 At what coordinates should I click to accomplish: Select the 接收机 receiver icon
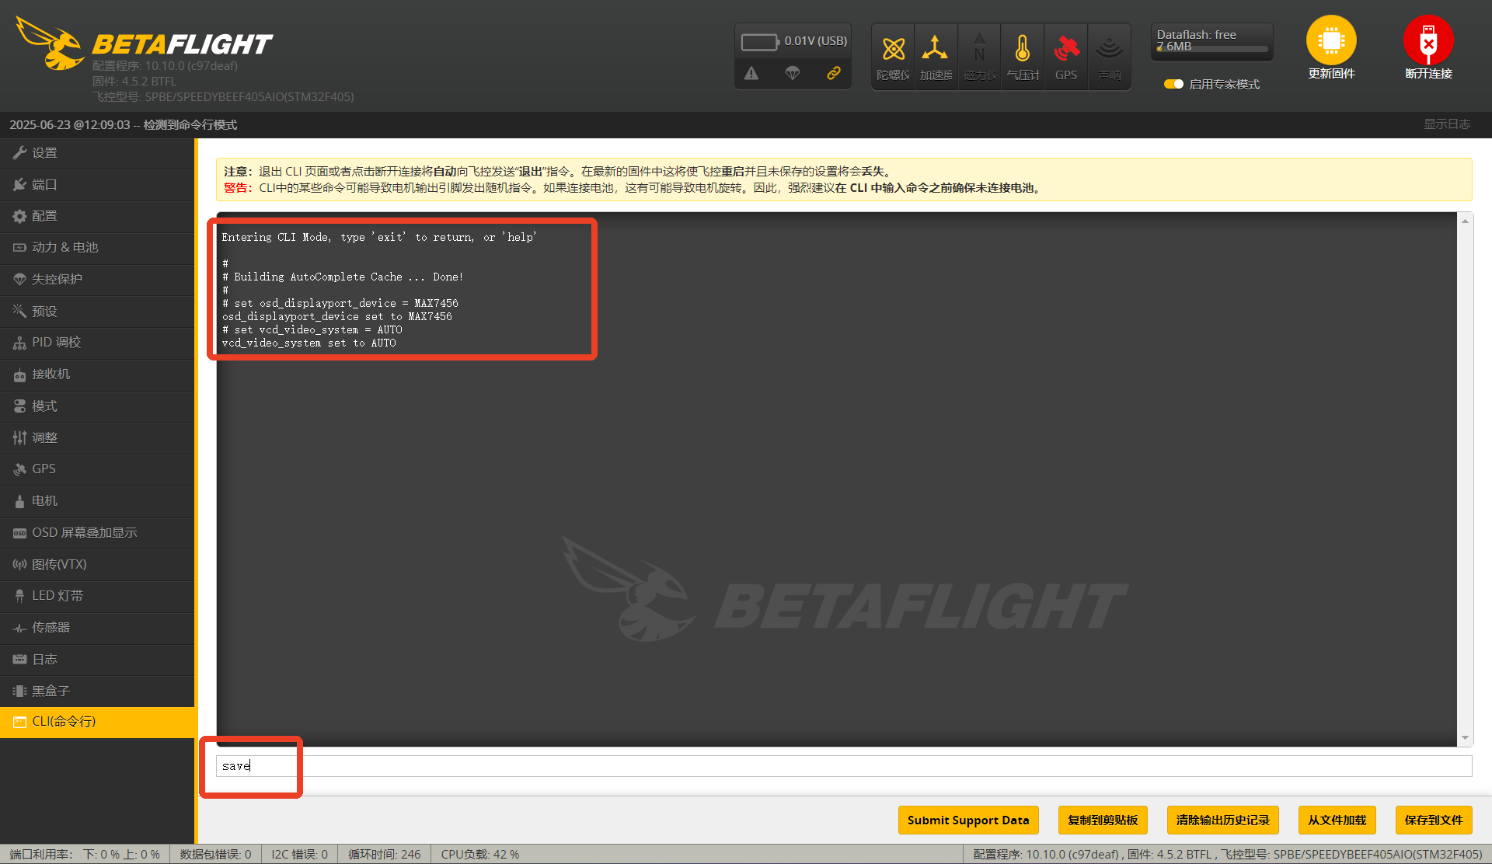click(x=19, y=375)
